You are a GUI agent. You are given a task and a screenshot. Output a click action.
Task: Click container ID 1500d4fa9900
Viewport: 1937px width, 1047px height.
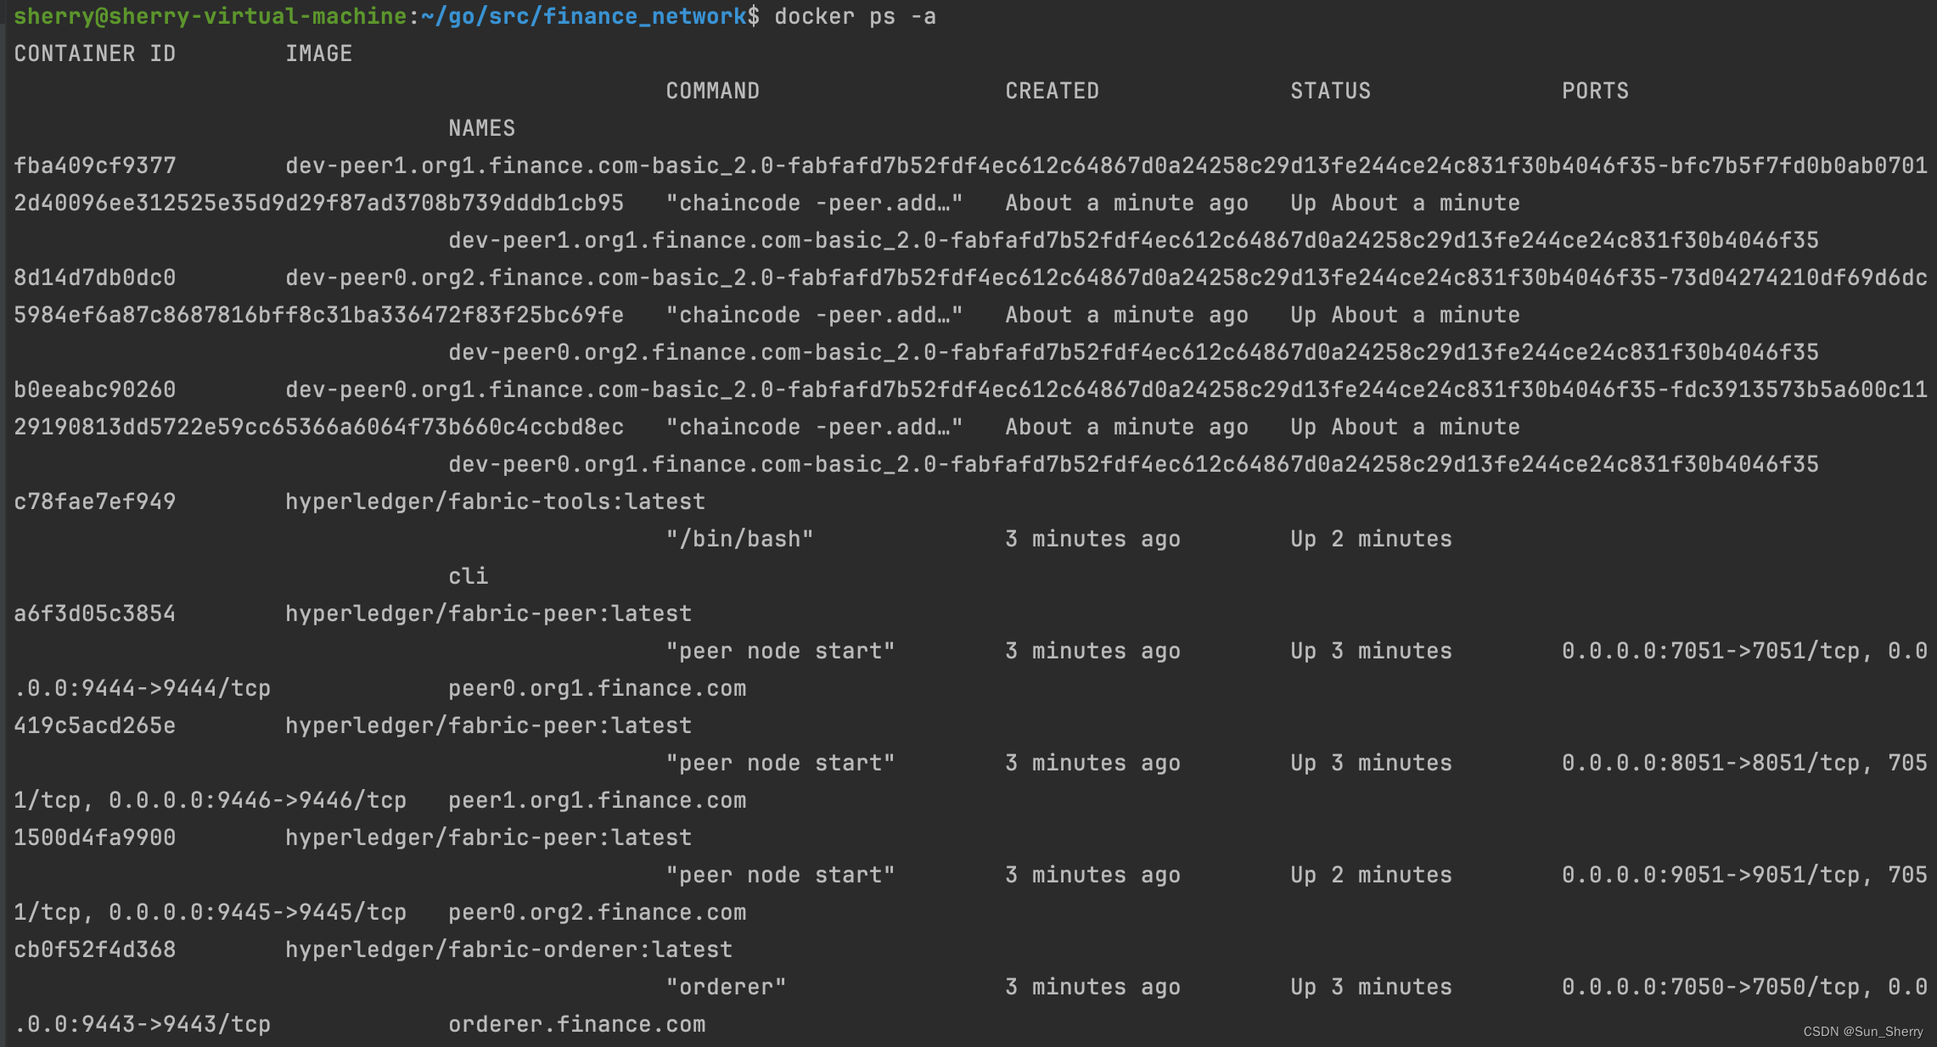click(95, 838)
